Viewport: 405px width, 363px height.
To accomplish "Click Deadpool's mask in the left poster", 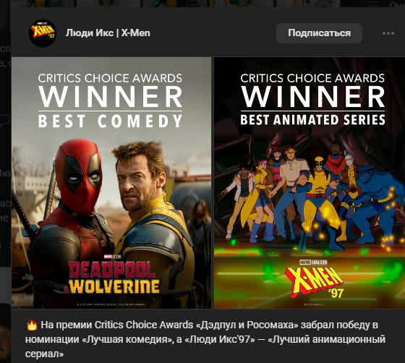I will click(x=79, y=176).
